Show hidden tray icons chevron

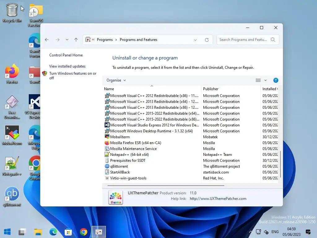(x=250, y=232)
